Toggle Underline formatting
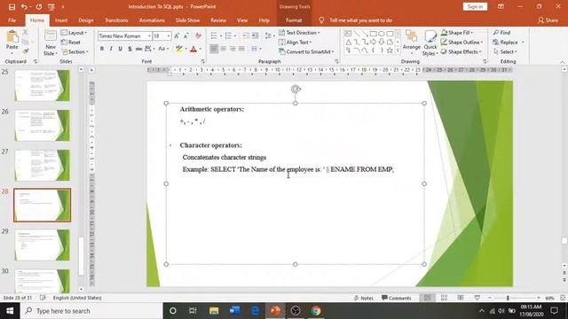This screenshot has height=319, width=568. (120, 49)
